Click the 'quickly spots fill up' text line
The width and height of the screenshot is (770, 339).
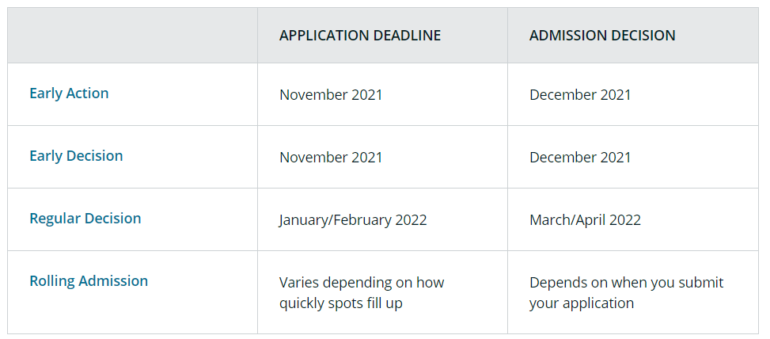tap(341, 303)
